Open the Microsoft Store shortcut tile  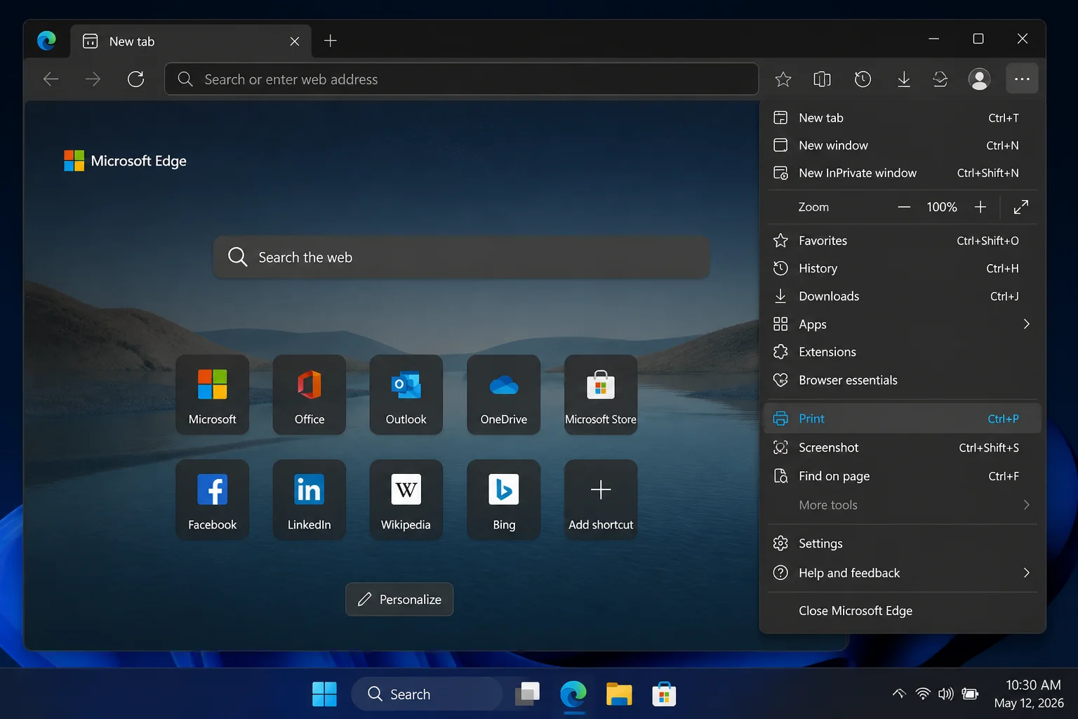click(x=601, y=395)
